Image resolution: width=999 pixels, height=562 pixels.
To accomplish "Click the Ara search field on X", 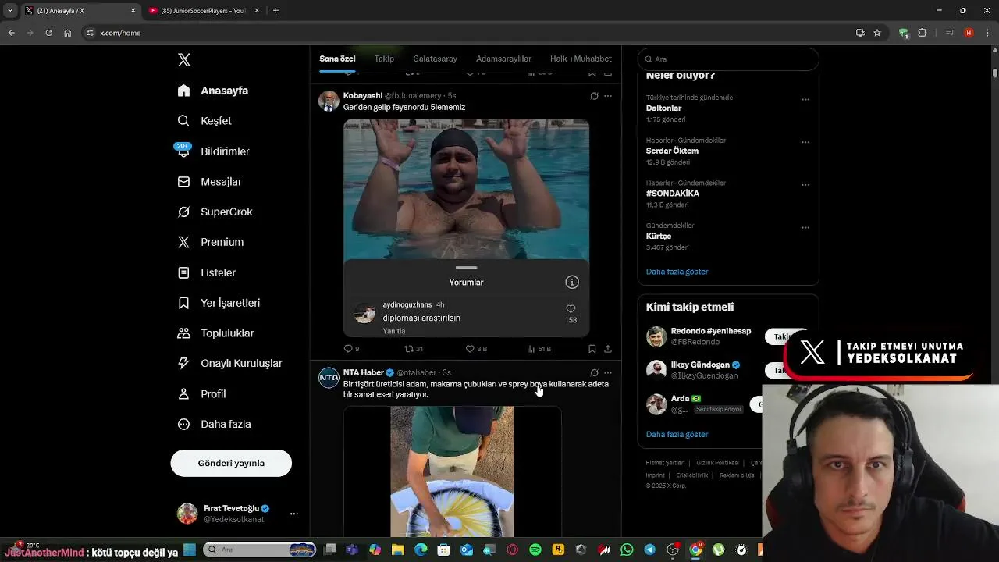I will [728, 59].
